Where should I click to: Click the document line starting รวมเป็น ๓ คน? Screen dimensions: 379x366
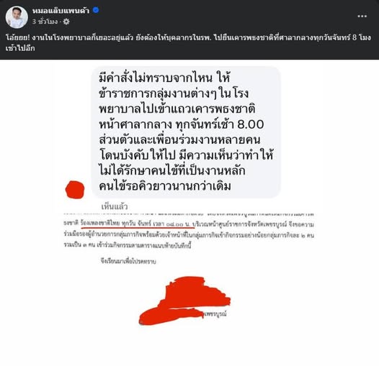click(x=128, y=245)
